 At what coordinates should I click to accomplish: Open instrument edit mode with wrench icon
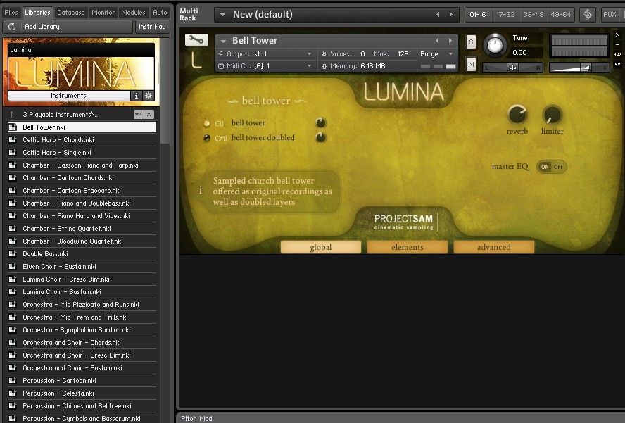point(196,40)
